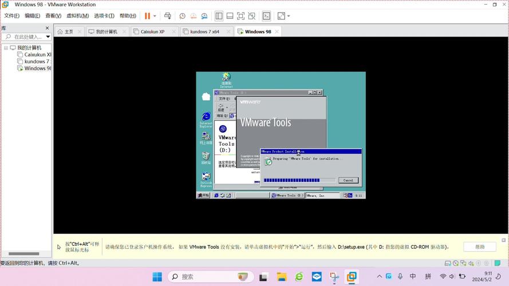Click the installation progress bar
Viewport: 509px width, 286px height.
click(x=299, y=180)
